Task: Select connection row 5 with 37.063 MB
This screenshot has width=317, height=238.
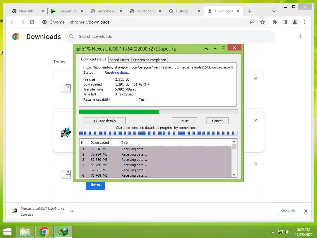Action: (155, 170)
